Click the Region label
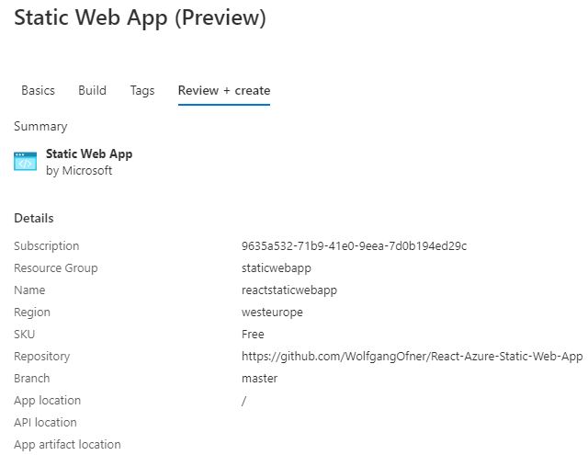 32,313
